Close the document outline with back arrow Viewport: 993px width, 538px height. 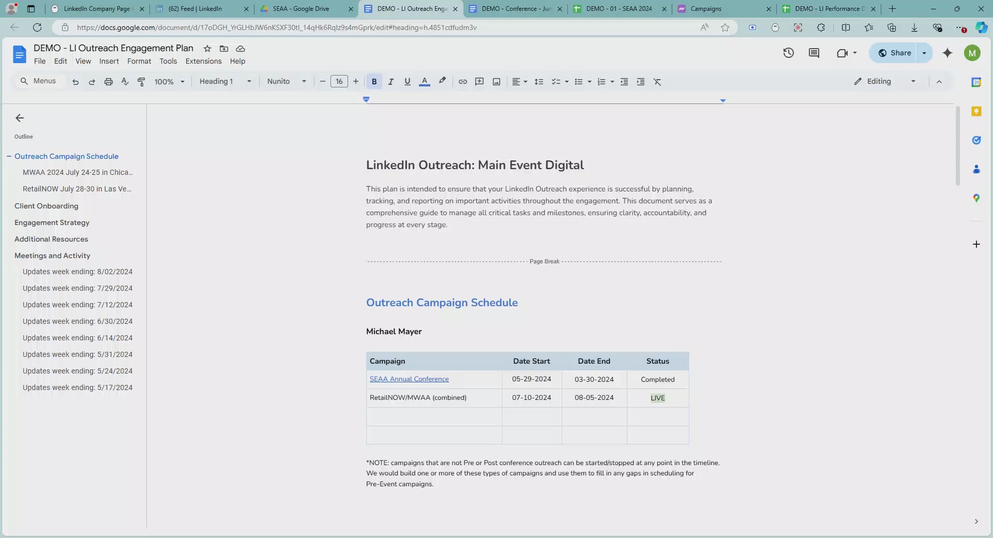[x=20, y=118]
